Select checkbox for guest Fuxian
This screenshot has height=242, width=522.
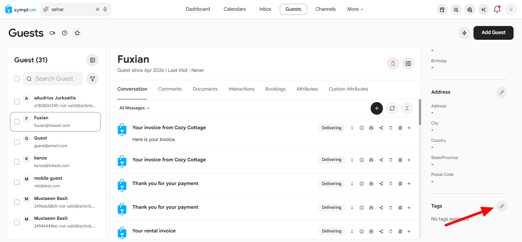(x=17, y=122)
